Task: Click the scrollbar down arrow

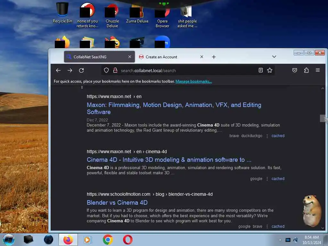Action: 323,228
